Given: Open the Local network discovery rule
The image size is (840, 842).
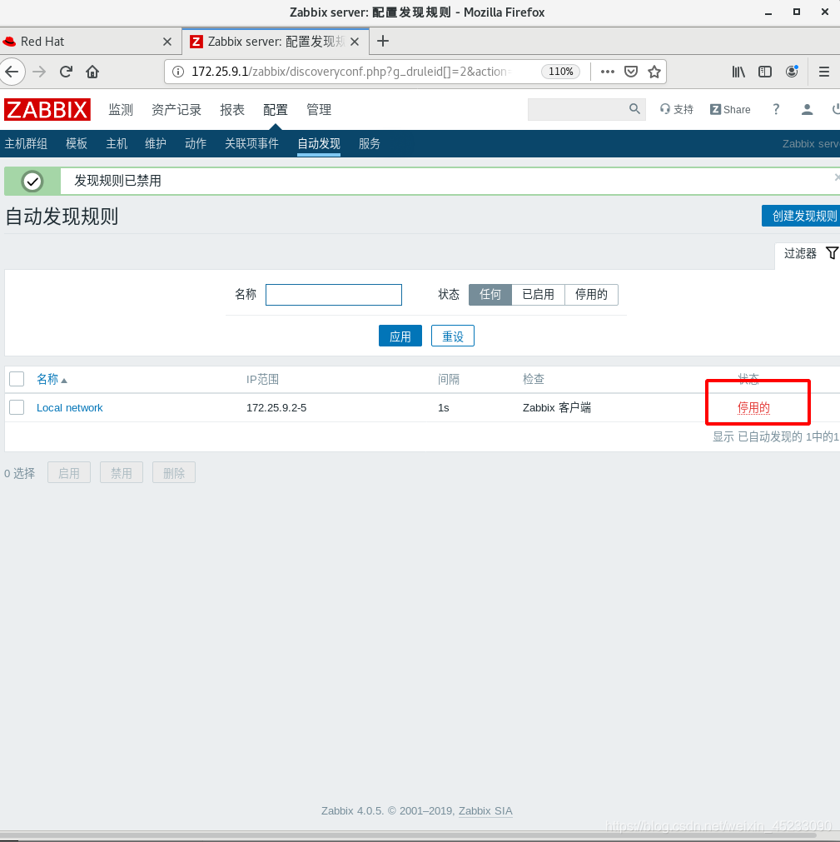Looking at the screenshot, I should click(x=69, y=407).
